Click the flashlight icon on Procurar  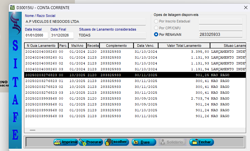(x=83, y=142)
